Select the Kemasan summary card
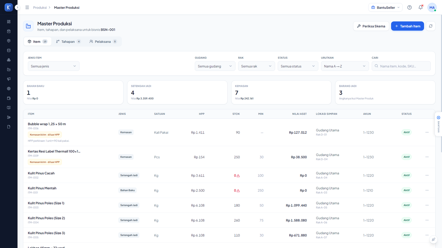 (281, 92)
